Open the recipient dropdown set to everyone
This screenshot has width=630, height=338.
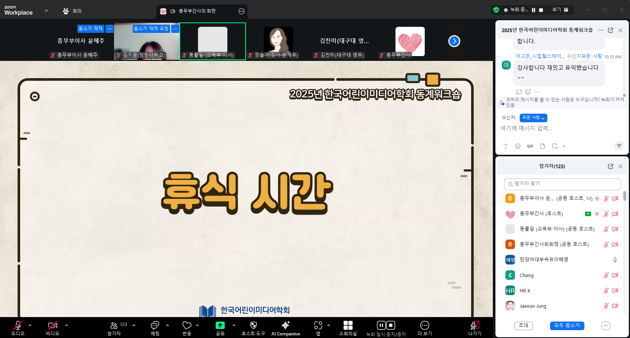click(533, 118)
